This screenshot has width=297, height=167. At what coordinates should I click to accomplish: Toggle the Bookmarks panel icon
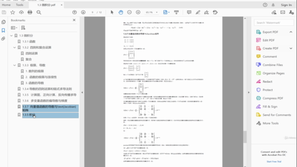coord(3,30)
